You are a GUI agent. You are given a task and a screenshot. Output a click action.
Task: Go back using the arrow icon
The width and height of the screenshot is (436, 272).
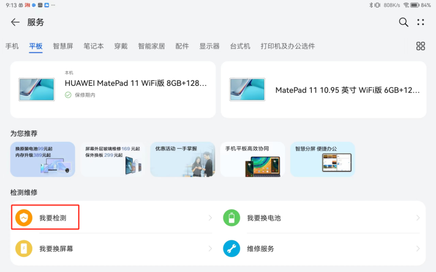point(15,22)
